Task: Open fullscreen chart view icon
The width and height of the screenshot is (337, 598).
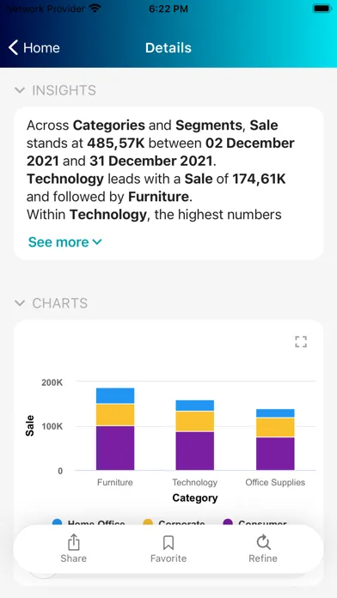Action: click(301, 342)
